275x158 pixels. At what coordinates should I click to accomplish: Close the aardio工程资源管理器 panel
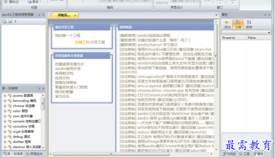click(44, 15)
